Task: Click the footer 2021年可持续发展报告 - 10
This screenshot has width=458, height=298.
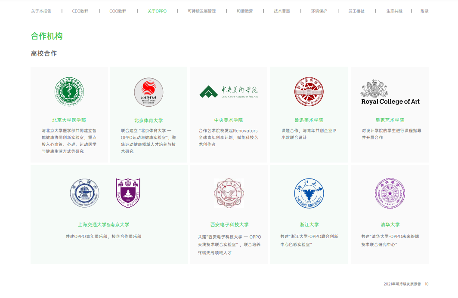Action: (406, 284)
